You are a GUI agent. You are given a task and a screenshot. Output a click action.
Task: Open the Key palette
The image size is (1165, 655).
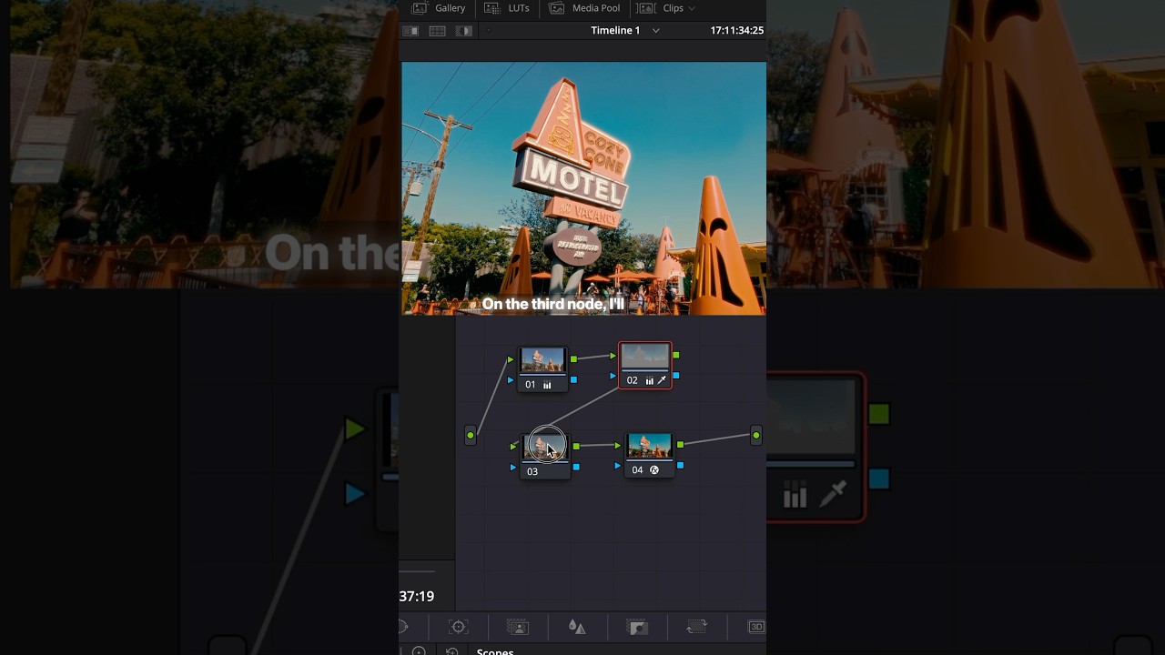(637, 627)
